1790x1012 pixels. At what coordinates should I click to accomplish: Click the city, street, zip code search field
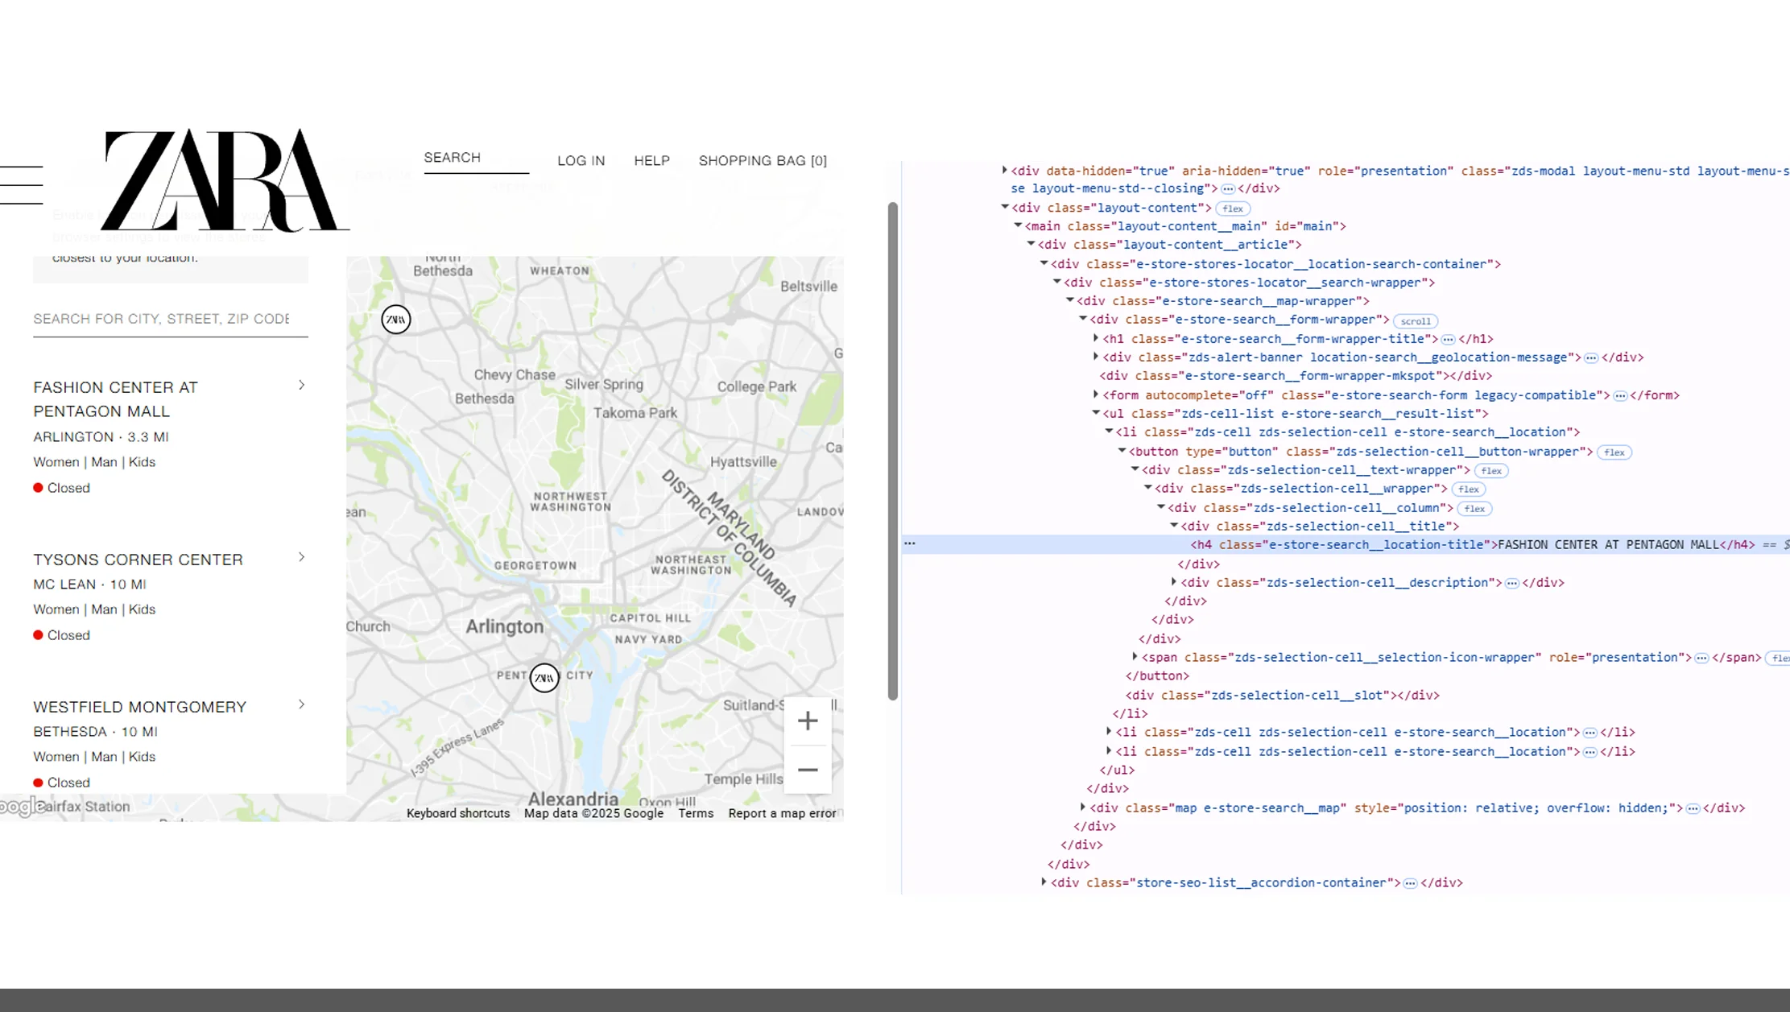click(x=170, y=319)
